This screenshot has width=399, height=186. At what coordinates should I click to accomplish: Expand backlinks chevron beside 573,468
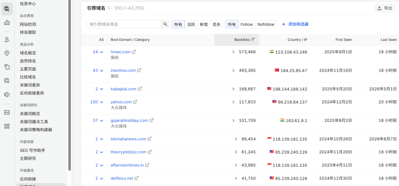pyautogui.click(x=233, y=52)
